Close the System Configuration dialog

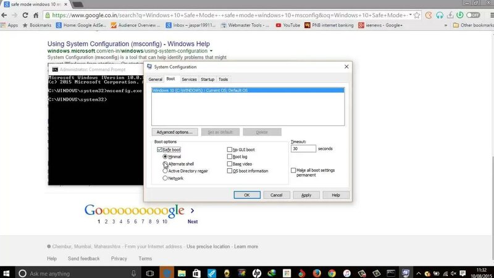tap(346, 67)
